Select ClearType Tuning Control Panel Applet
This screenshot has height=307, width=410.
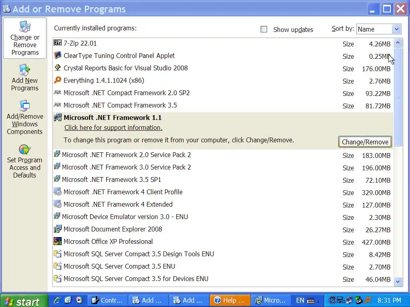click(x=223, y=56)
